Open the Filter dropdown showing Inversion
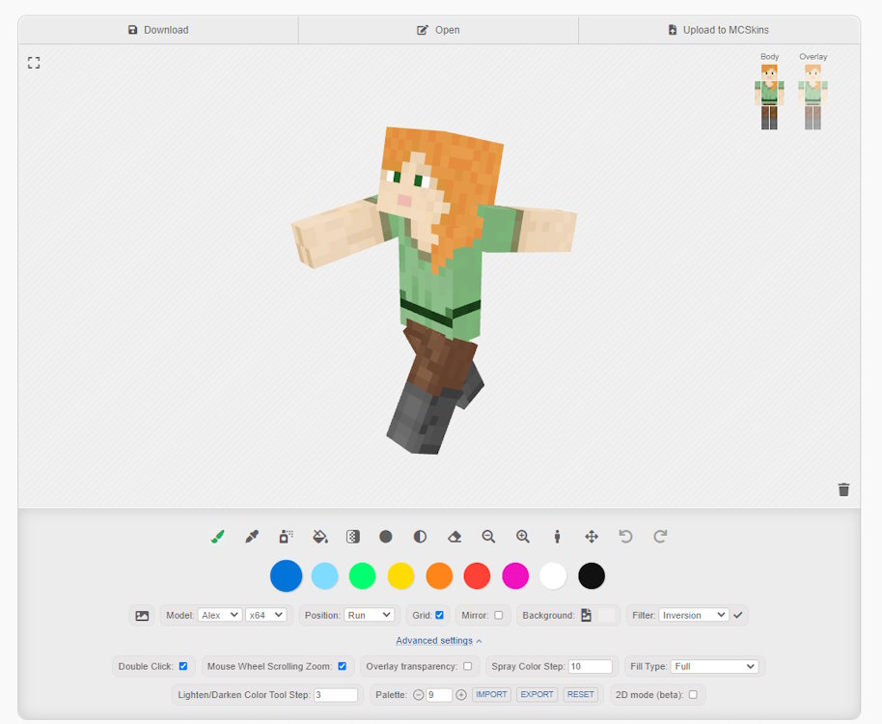The image size is (882, 724). click(694, 615)
